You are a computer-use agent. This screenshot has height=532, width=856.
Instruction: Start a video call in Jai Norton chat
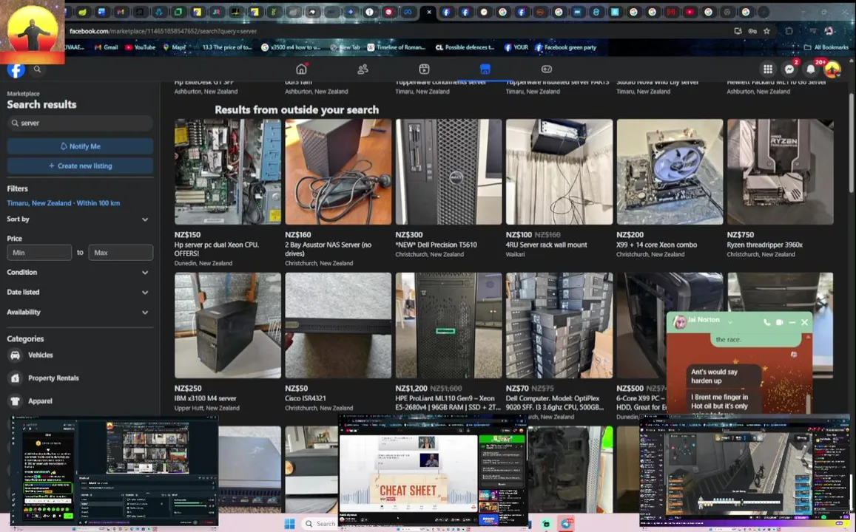[780, 322]
